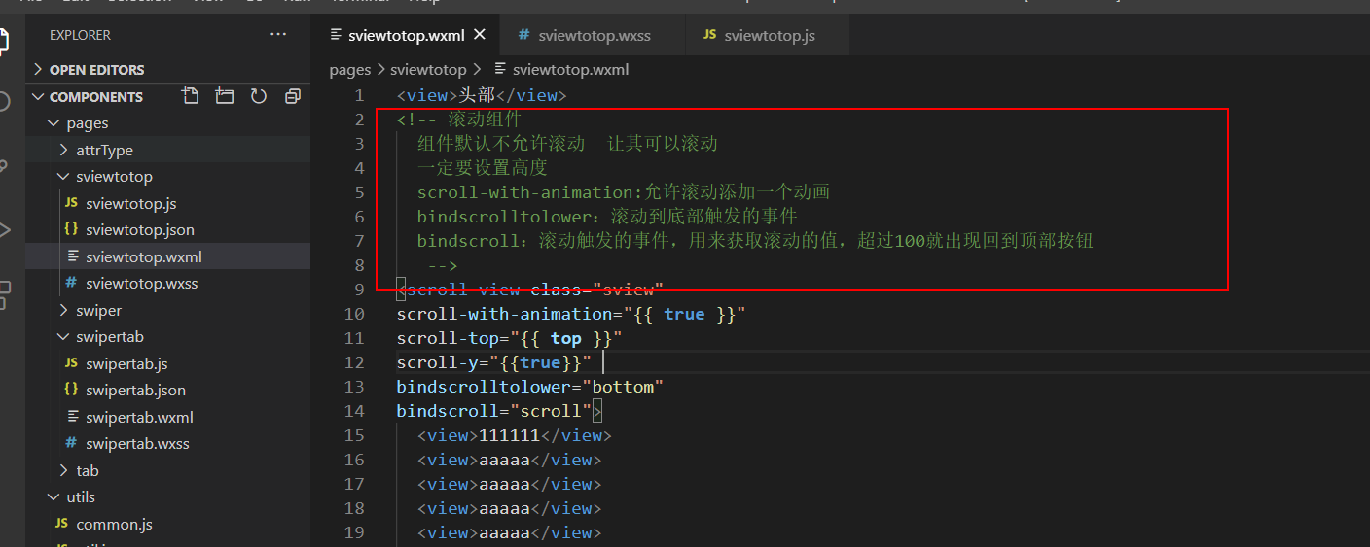The height and width of the screenshot is (547, 1370).
Task: Click file icon of swipertab.wxml
Action: (71, 417)
